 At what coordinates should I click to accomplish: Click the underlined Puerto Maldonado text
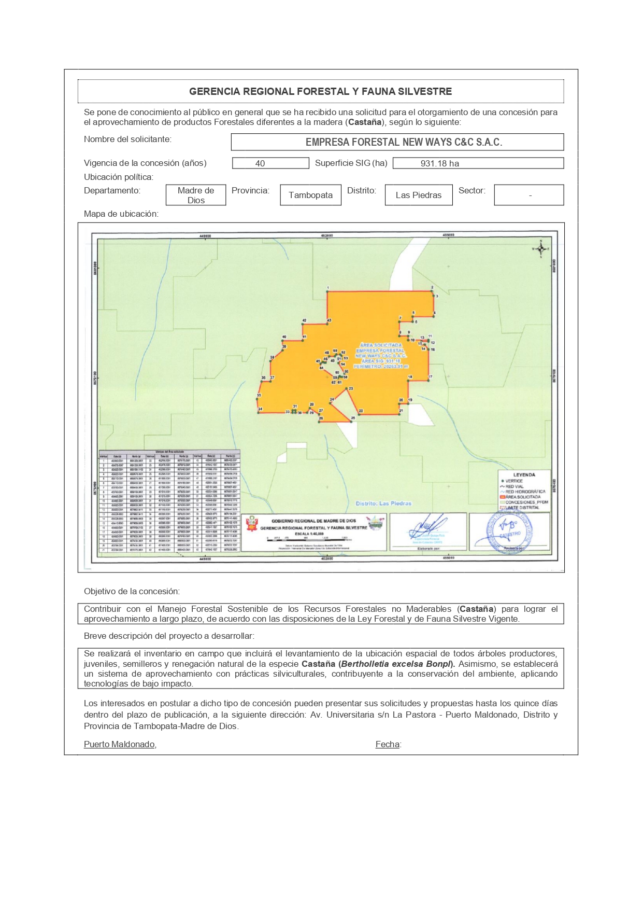pos(120,745)
